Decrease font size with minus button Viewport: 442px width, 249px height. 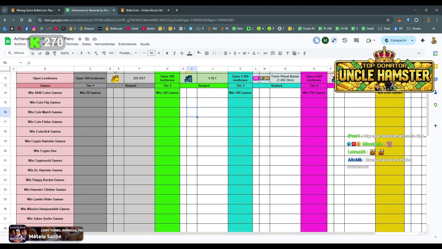[x=144, y=53]
